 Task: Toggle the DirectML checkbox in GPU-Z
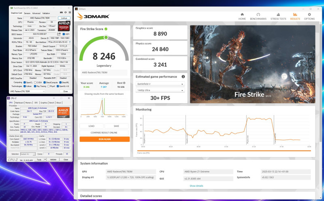pyautogui.click(x=60, y=83)
